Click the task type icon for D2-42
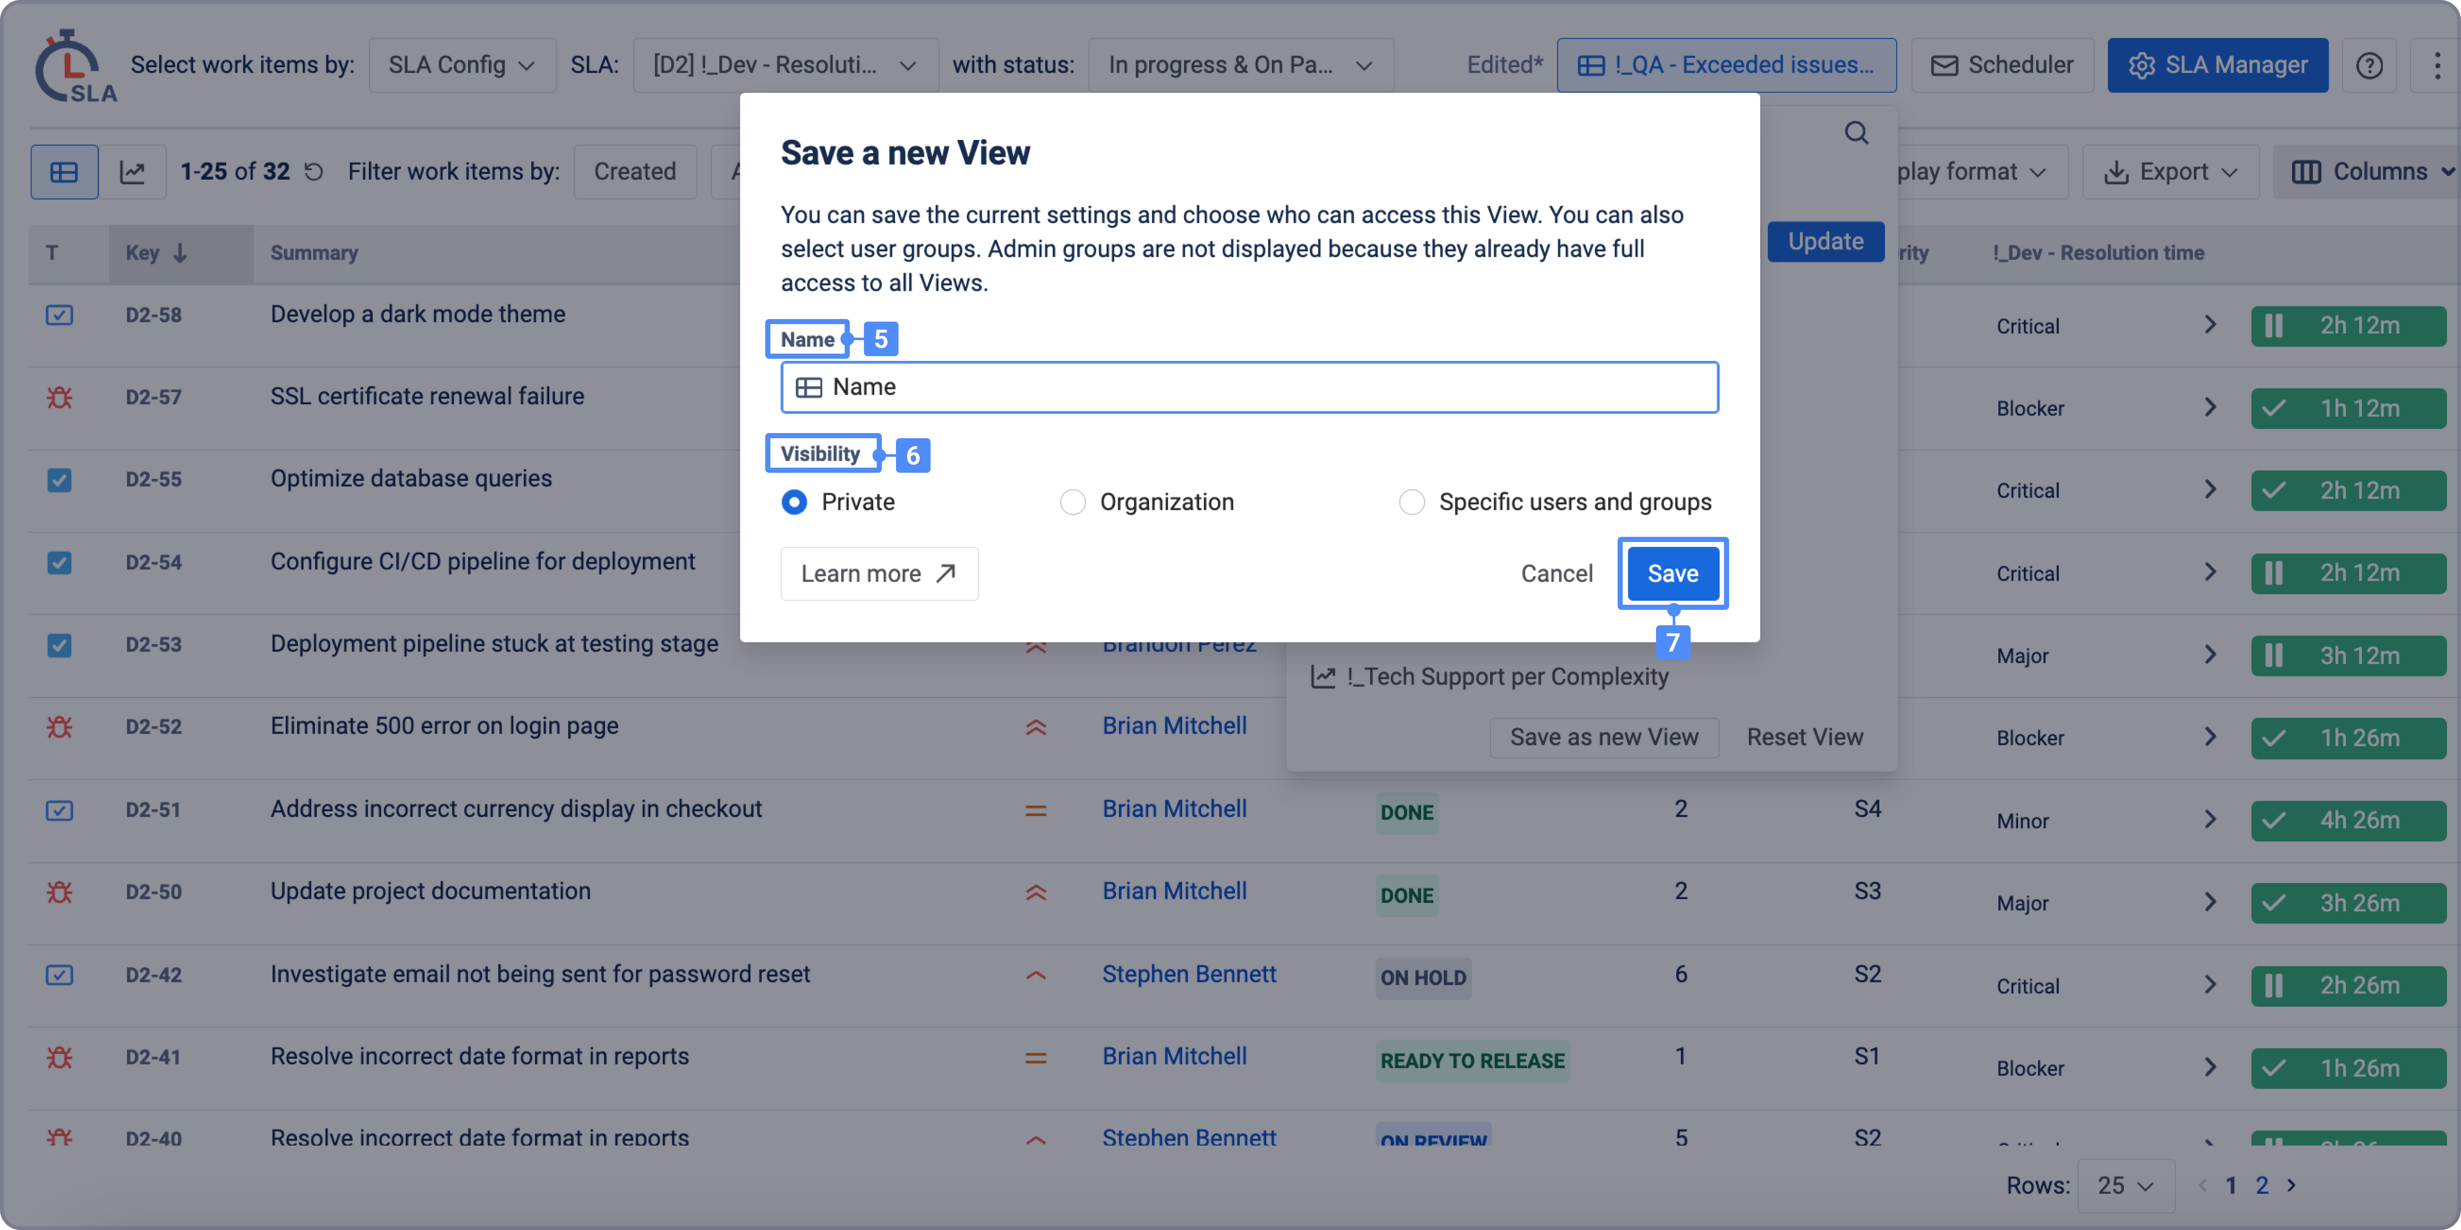Screen dimensions: 2461x1230 [59, 975]
